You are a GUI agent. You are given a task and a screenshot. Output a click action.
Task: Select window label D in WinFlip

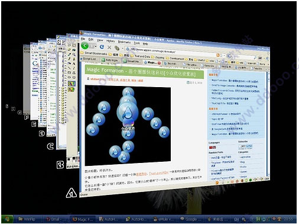[42, 133]
